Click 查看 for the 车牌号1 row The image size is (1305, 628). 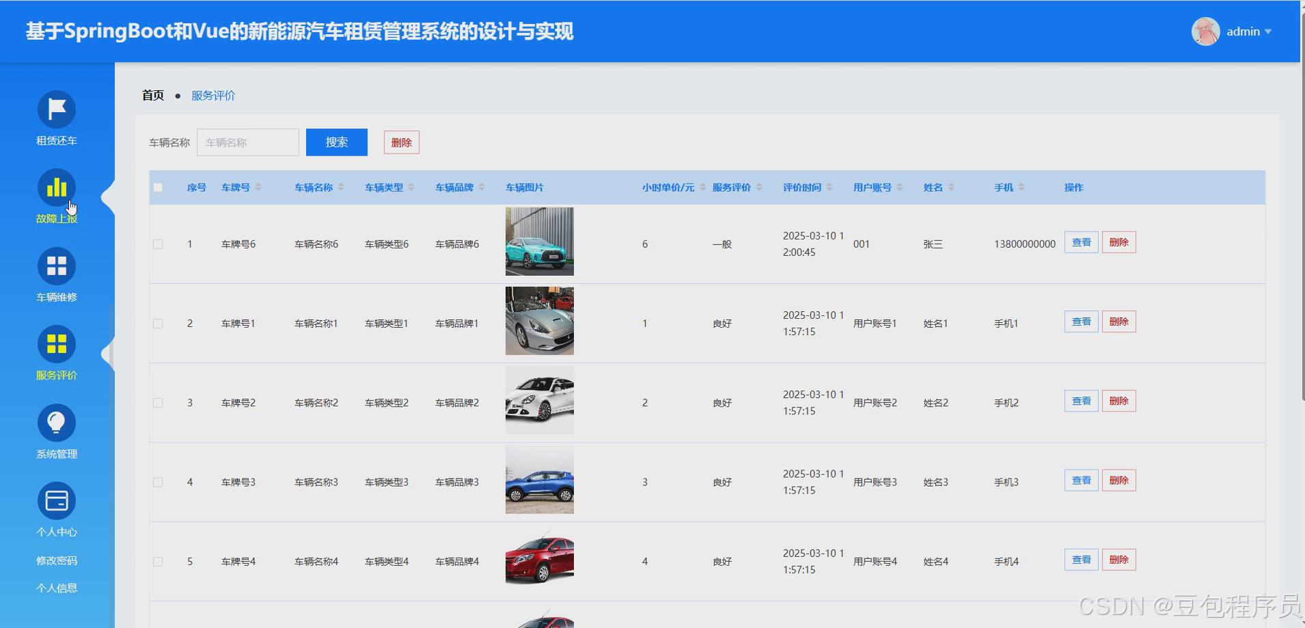point(1081,321)
